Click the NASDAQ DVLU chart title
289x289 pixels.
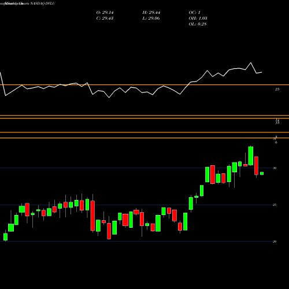click(43, 3)
